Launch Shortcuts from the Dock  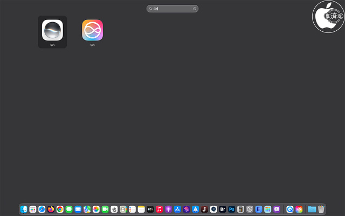click(186, 209)
